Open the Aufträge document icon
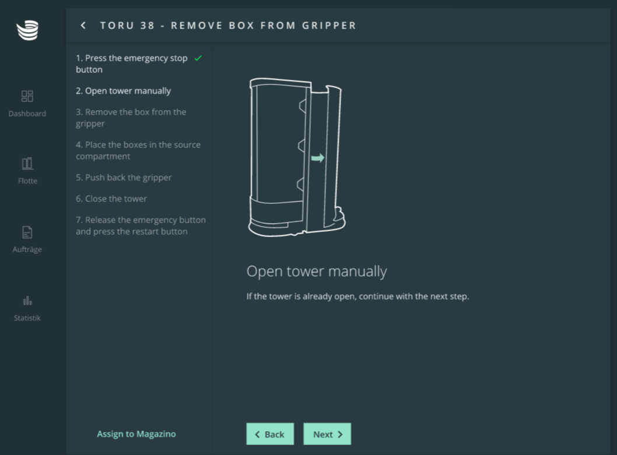Screen dimensions: 617x455 click(27, 232)
